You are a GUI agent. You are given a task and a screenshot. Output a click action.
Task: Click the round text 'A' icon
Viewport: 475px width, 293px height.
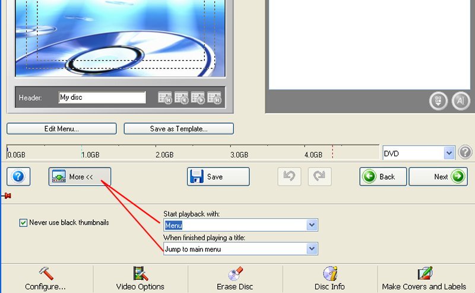coord(461,101)
